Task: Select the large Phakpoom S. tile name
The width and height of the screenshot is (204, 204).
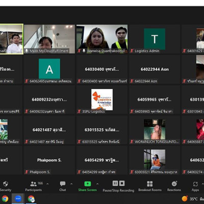Action: click(49, 160)
